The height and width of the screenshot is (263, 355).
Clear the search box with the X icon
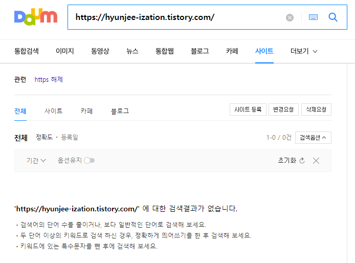click(290, 17)
